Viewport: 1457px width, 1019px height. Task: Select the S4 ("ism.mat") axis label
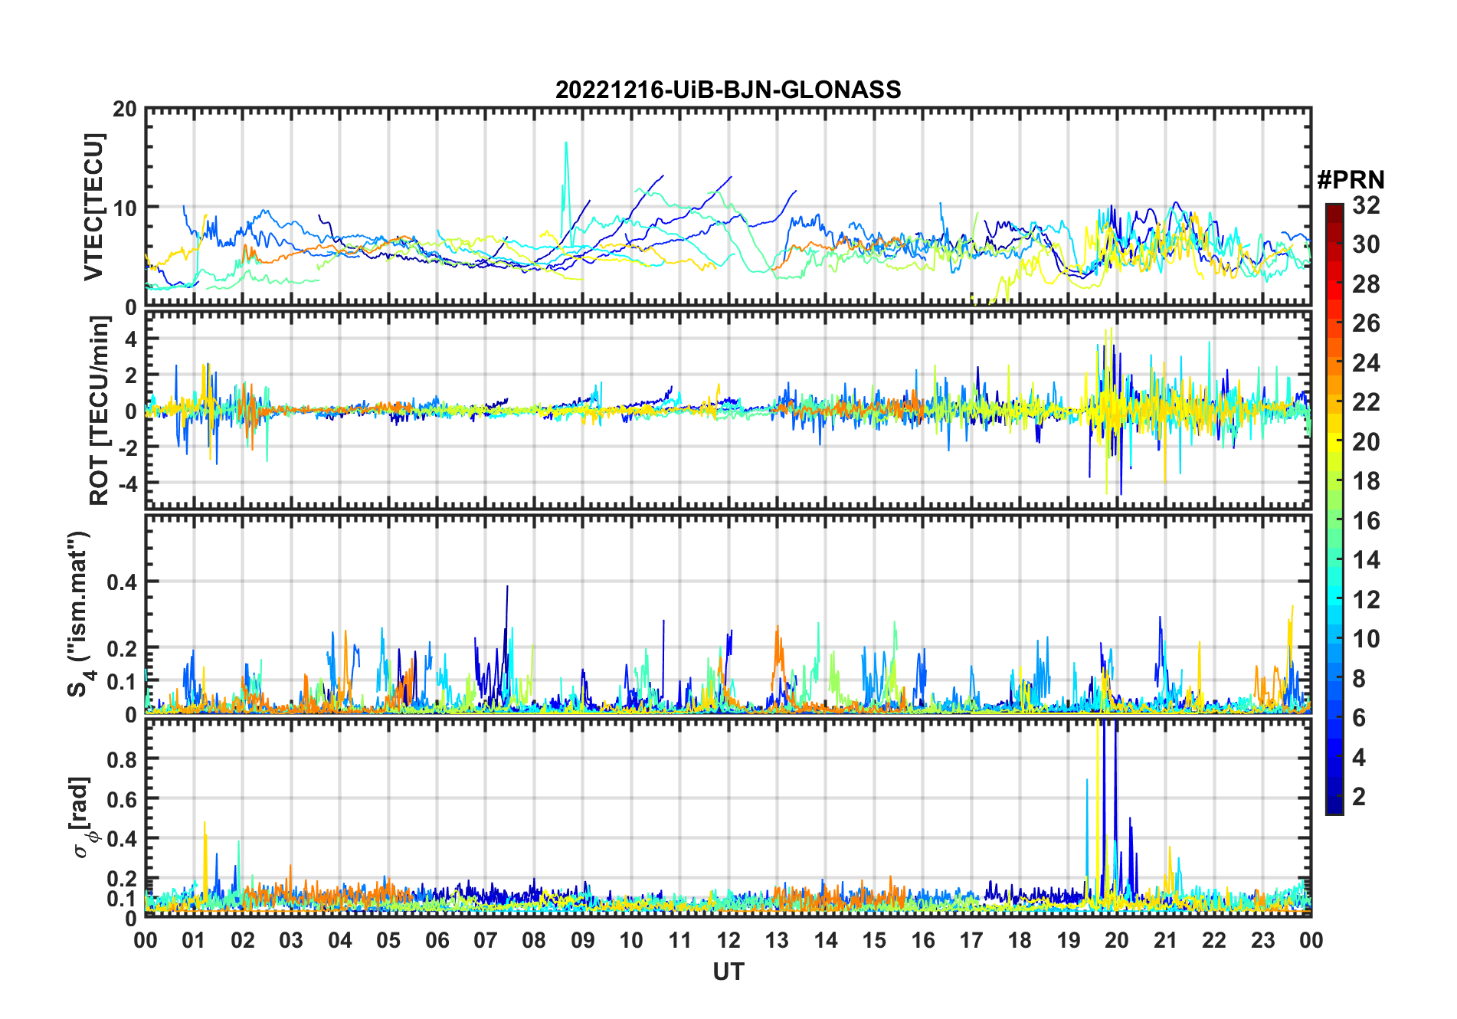click(x=81, y=614)
